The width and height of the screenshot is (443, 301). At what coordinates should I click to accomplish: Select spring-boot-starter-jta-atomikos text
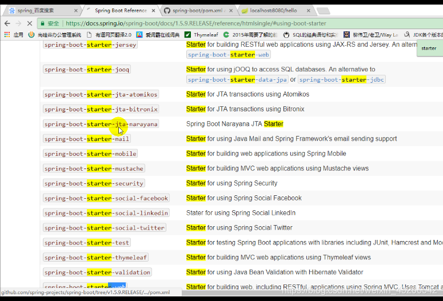pyautogui.click(x=101, y=94)
